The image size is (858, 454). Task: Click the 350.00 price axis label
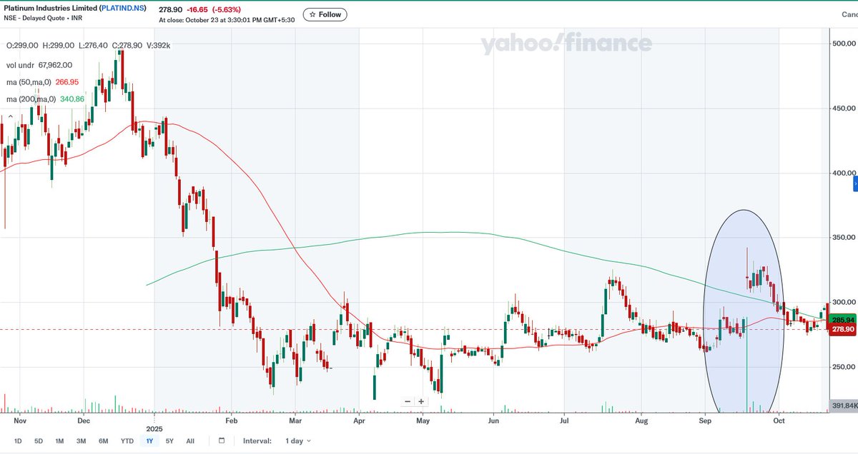point(844,237)
